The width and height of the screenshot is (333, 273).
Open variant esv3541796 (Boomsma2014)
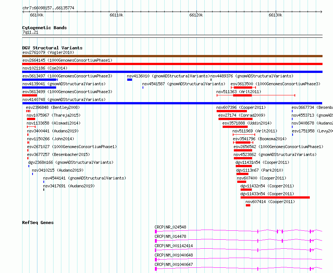pos(260,139)
